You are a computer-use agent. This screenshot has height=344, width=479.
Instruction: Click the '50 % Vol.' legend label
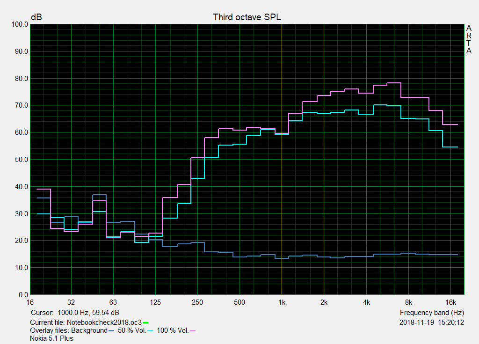[132, 330]
